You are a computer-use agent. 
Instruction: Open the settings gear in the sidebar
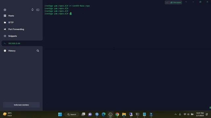click(5, 10)
